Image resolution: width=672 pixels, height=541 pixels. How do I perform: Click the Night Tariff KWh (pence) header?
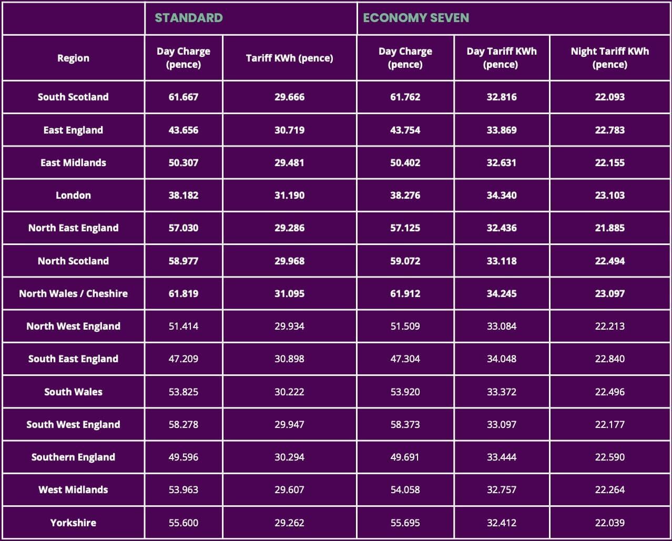pos(609,58)
